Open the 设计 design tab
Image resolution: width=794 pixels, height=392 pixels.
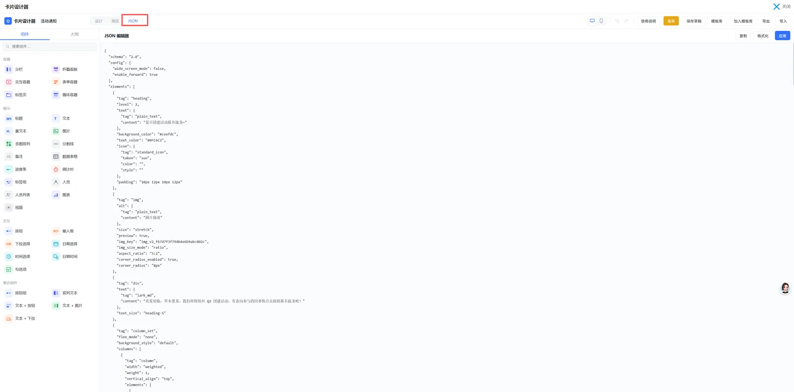click(x=99, y=21)
